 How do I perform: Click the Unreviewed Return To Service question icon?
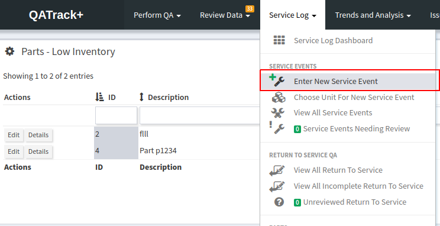coord(279,202)
